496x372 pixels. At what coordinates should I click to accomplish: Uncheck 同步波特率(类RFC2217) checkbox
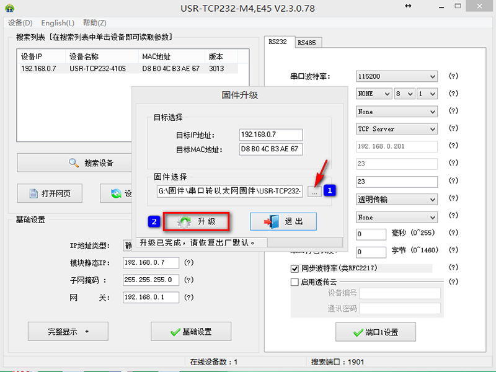point(294,268)
